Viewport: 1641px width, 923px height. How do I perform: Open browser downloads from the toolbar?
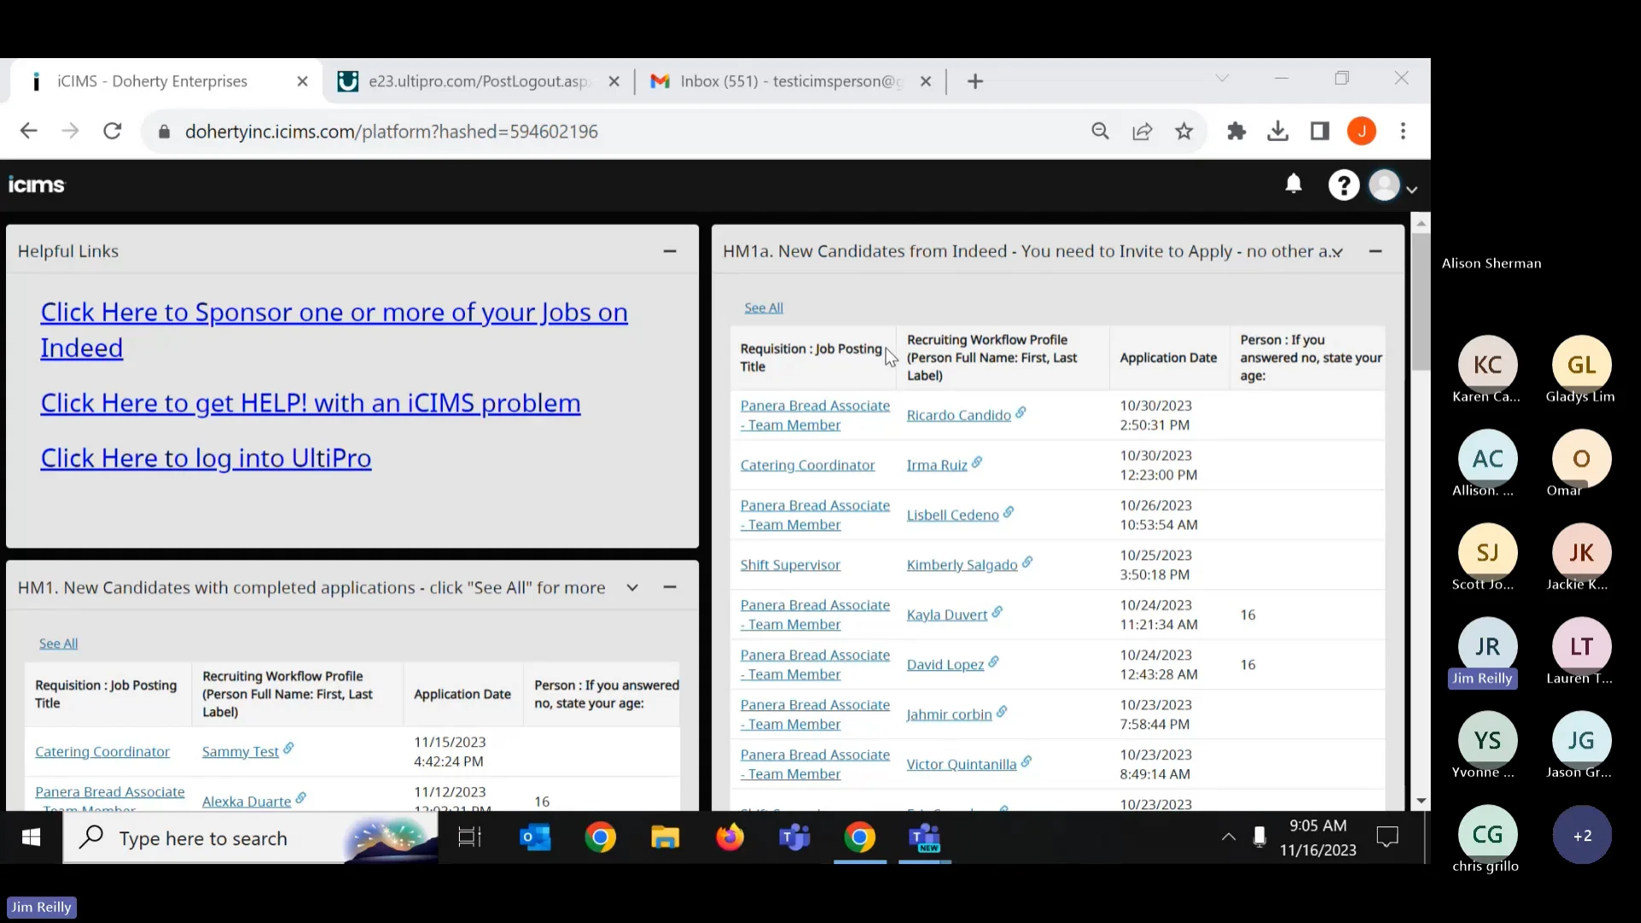click(x=1277, y=131)
